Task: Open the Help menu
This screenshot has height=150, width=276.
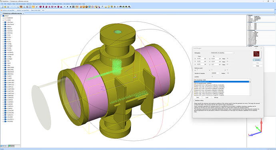Action: click(84, 4)
